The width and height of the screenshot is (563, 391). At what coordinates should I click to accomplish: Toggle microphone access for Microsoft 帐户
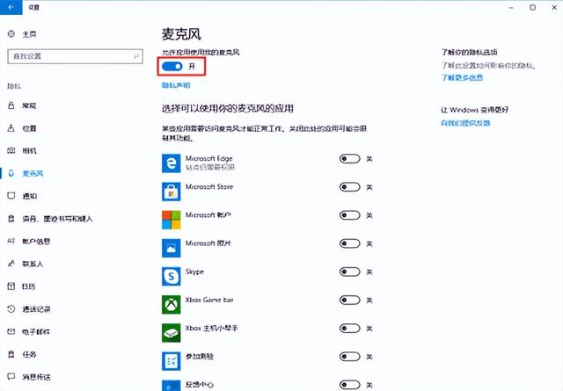(350, 215)
